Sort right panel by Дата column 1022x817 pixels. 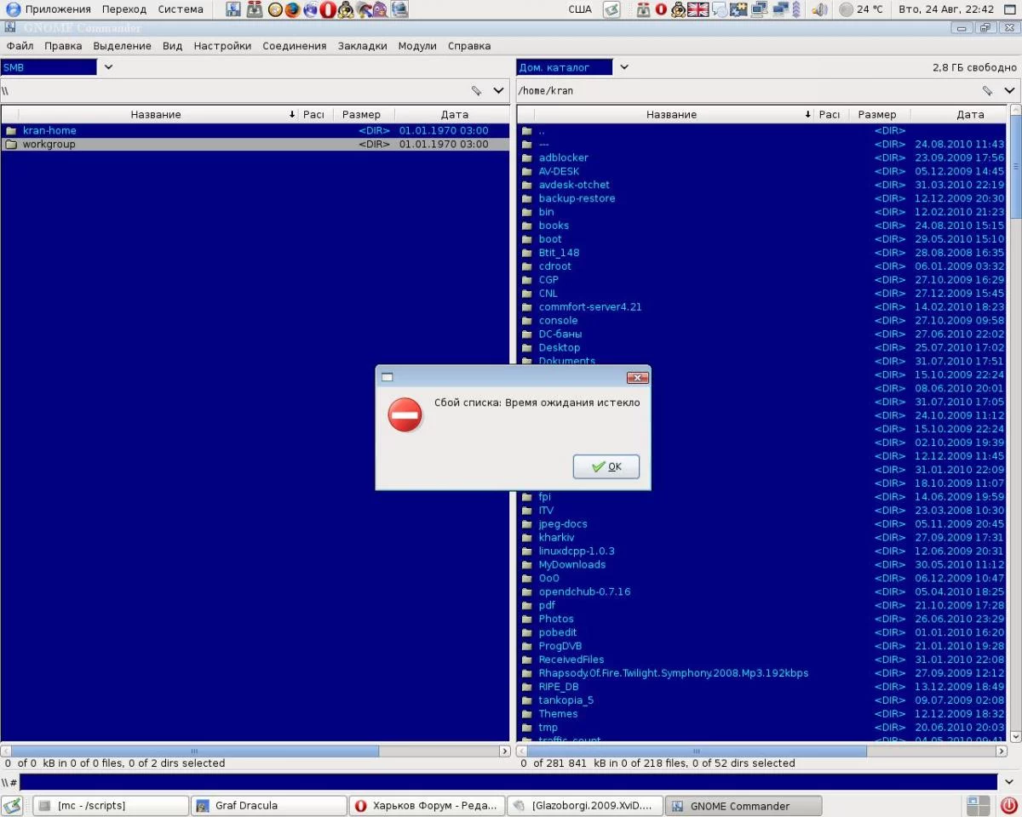tap(970, 114)
